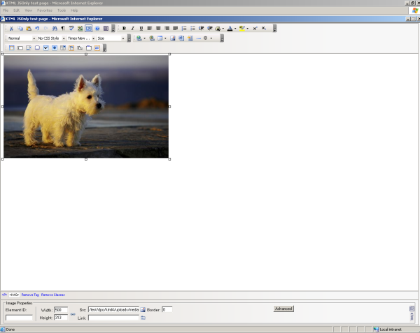Click the browse icon beside Link field
Viewport: 420px width, 333px height.
[143, 318]
